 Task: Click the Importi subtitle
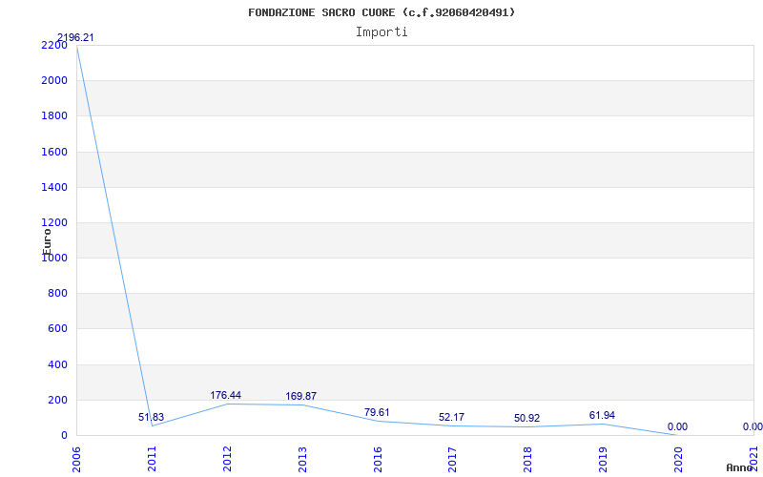point(381,31)
